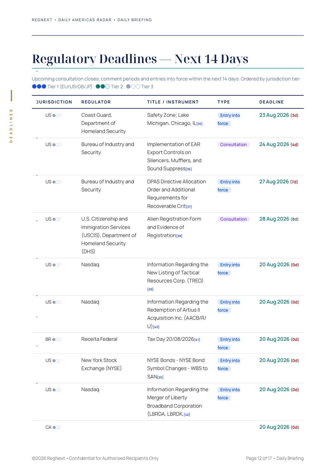Click Nasdaq in the Liberty Broadband row

90,389
